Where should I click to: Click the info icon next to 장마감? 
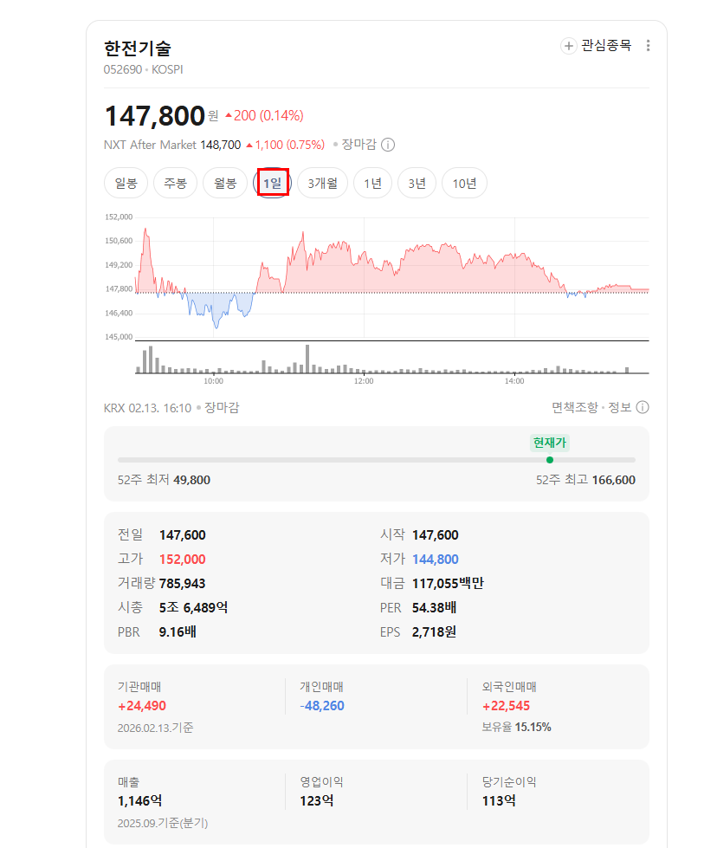(x=388, y=145)
